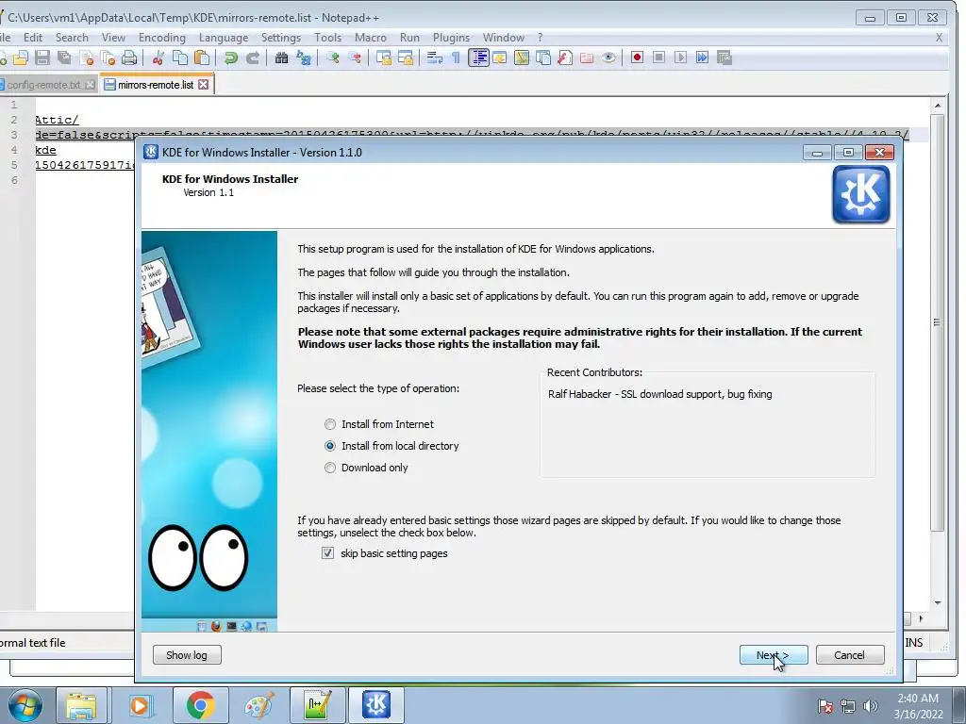Click the Save recorded macro icon
The image size is (966, 724).
click(x=724, y=58)
